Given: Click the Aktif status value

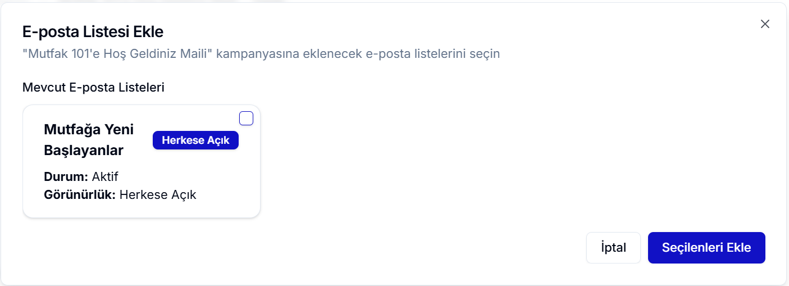Looking at the screenshot, I should pos(105,177).
